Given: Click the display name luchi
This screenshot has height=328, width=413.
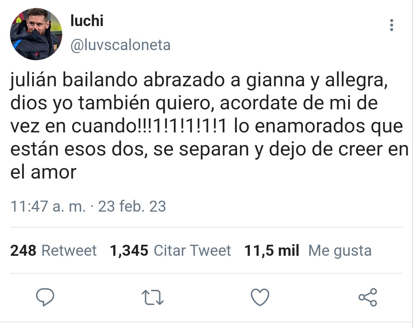Looking at the screenshot, I should (87, 21).
